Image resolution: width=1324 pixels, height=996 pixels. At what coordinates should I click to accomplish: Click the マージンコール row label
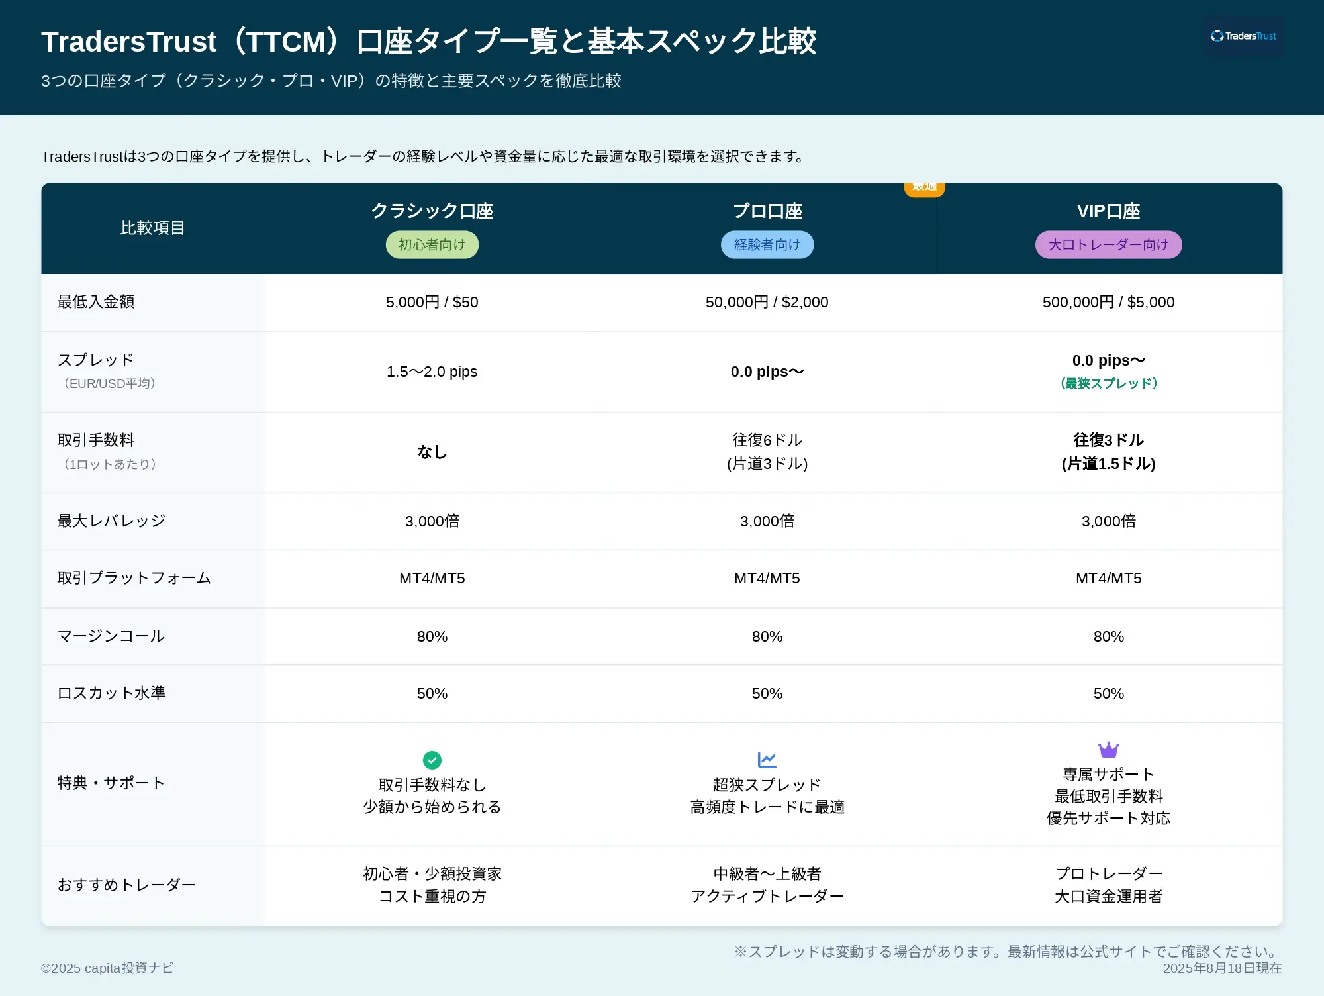tap(111, 636)
